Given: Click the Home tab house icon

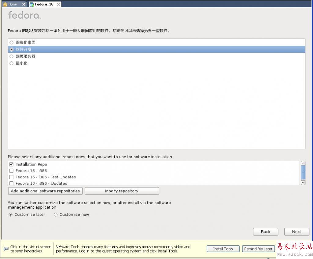Looking at the screenshot, I should tap(5, 4).
